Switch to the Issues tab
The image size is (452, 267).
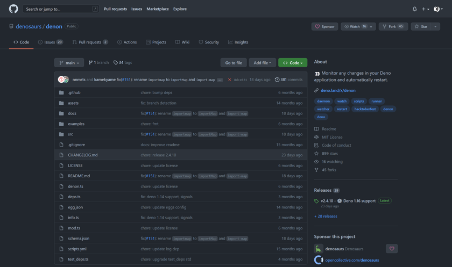click(51, 42)
